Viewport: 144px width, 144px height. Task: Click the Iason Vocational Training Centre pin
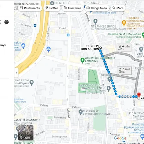[109, 89]
